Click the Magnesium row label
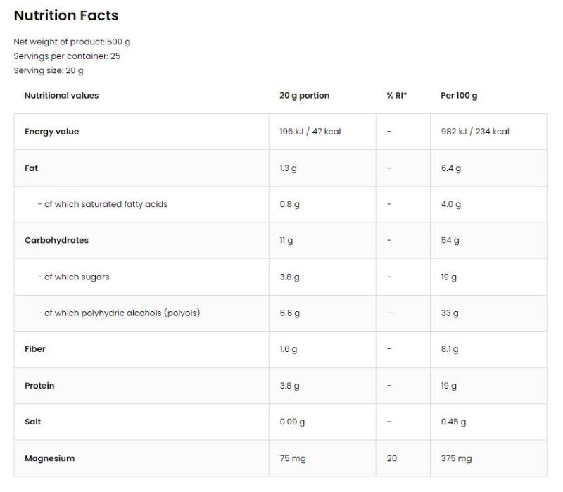 (x=49, y=458)
